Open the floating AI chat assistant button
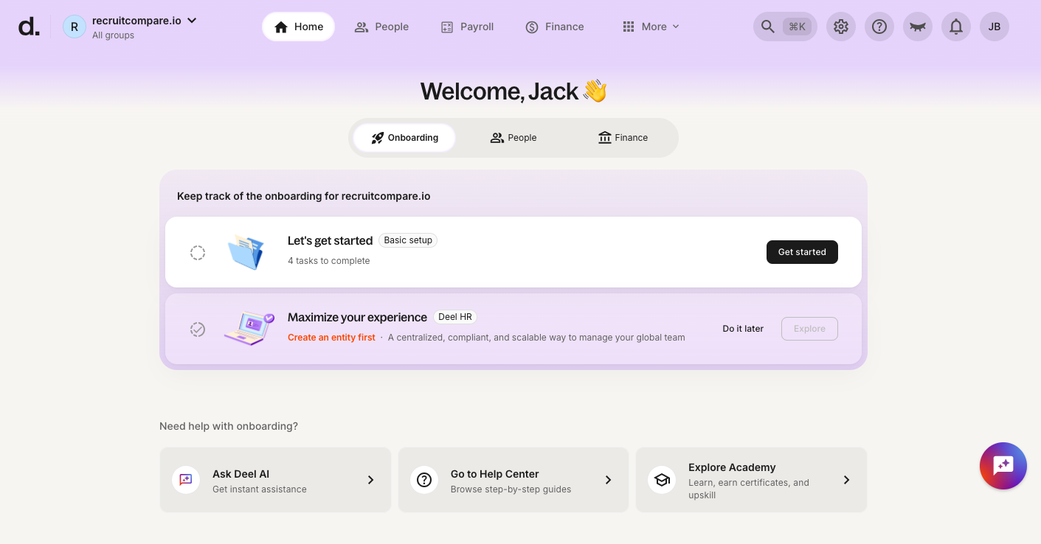Screen dimensions: 1041x544 point(1003,466)
